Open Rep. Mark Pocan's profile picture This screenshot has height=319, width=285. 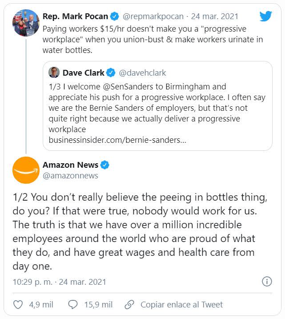(26, 23)
